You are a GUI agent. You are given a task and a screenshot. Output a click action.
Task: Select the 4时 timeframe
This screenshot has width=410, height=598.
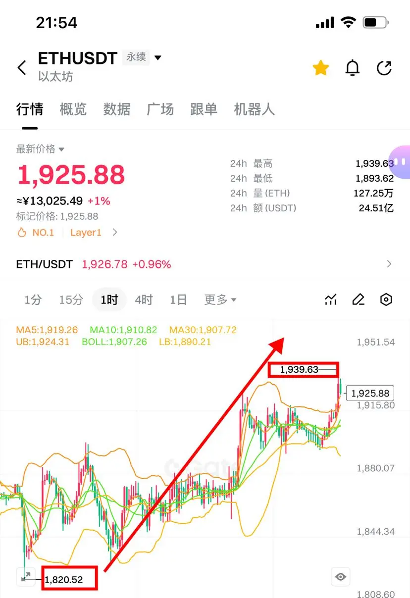(x=144, y=299)
